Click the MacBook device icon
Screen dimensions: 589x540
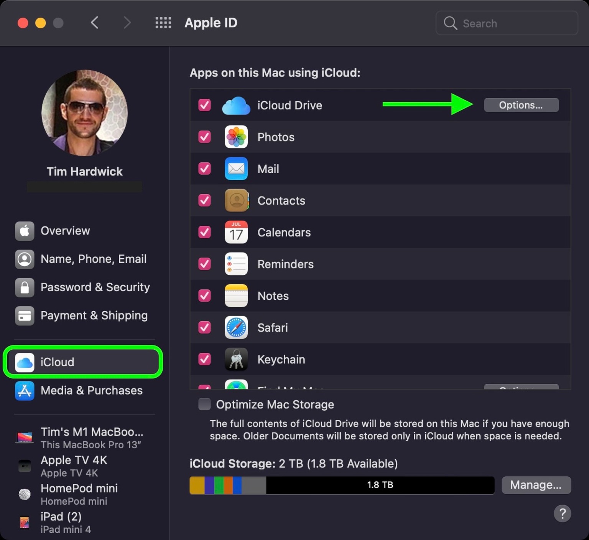click(25, 437)
